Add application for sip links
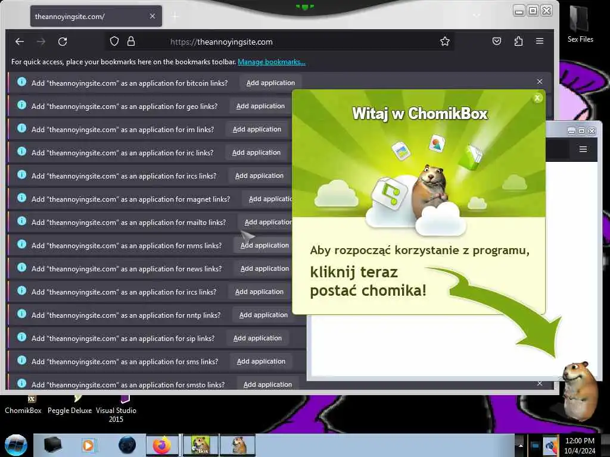 tap(257, 339)
